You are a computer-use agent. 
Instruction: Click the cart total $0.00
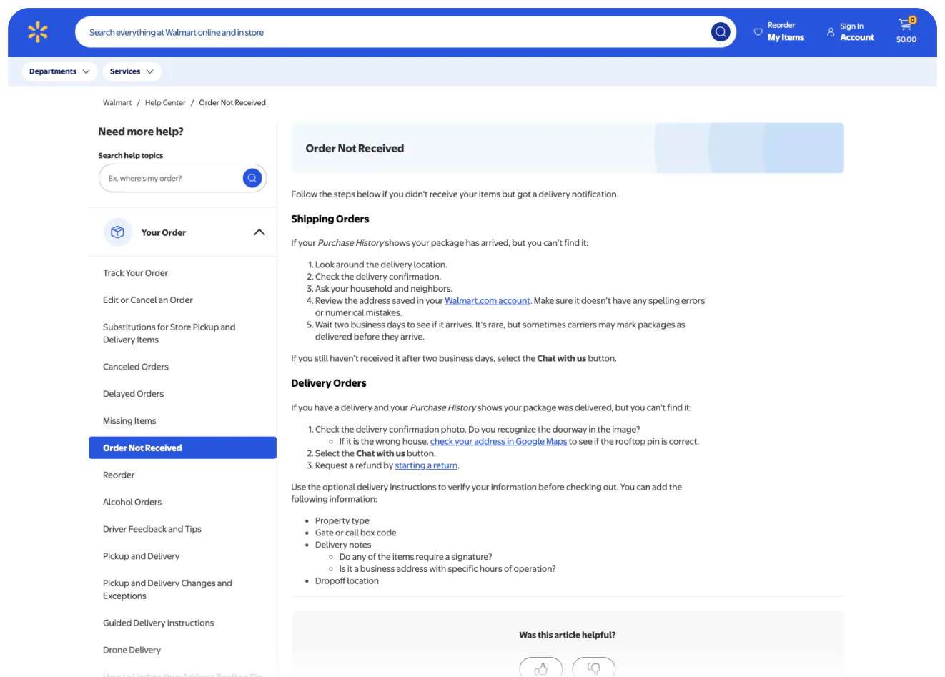pyautogui.click(x=906, y=40)
